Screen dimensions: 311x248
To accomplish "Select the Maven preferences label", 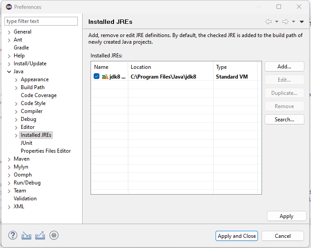I will 21,159.
